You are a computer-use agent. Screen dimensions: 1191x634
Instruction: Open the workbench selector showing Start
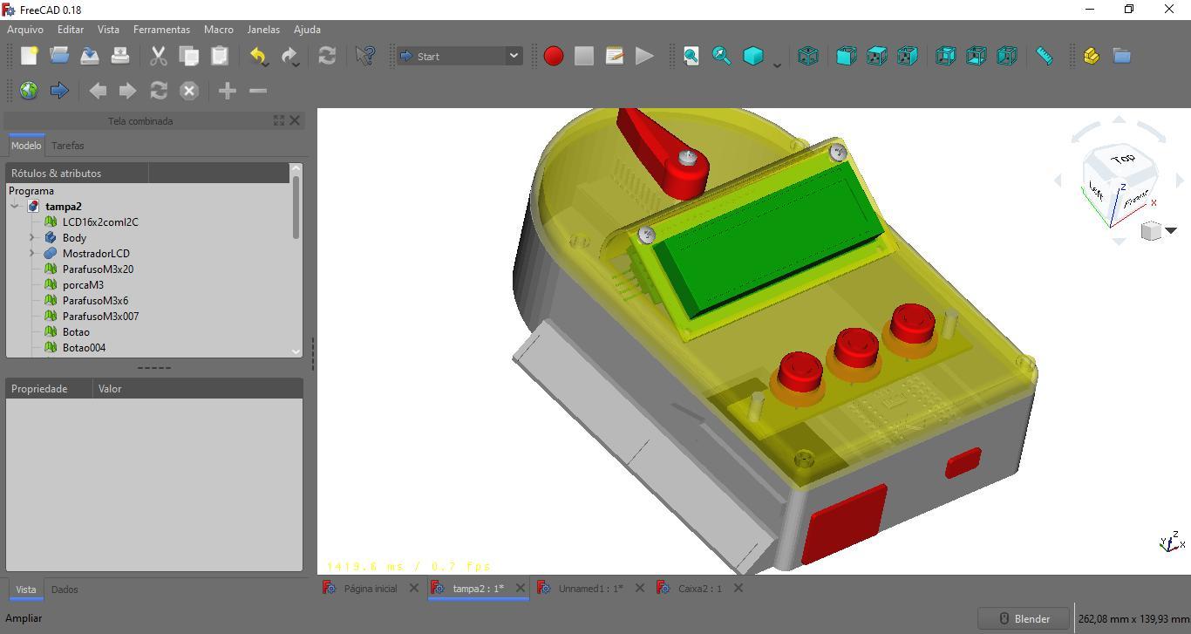459,56
